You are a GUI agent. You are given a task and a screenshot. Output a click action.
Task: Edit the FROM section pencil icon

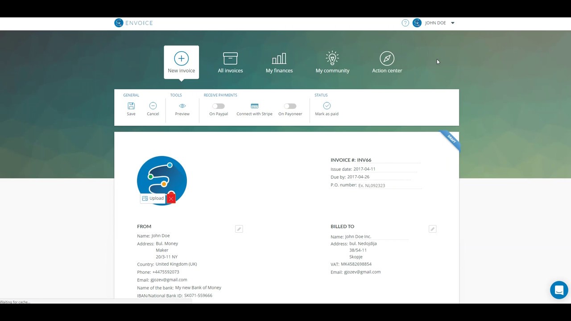[x=239, y=229]
